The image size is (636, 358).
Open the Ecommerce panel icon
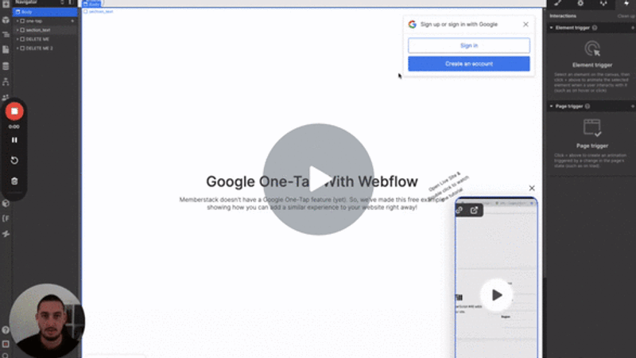tap(6, 82)
